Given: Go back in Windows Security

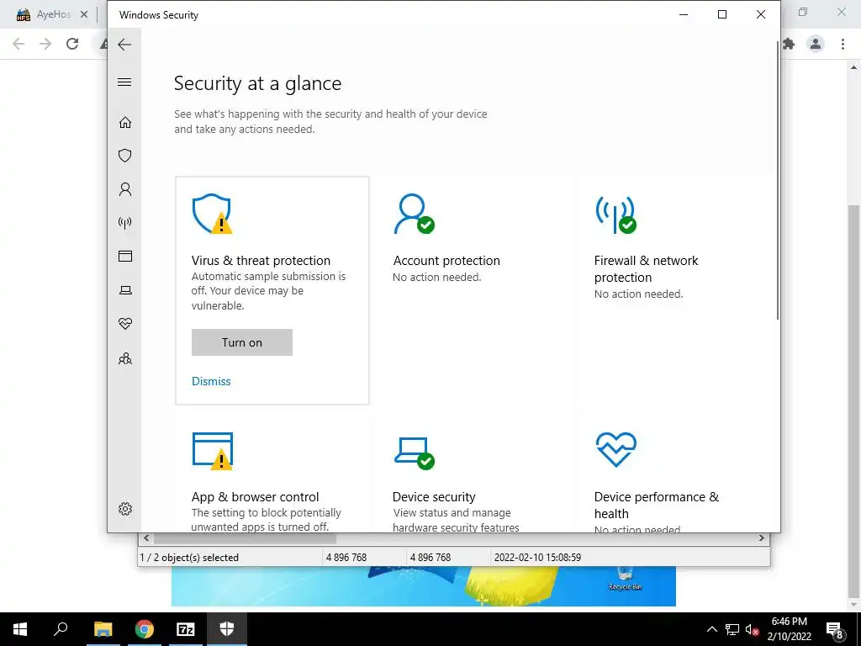Looking at the screenshot, I should (124, 45).
